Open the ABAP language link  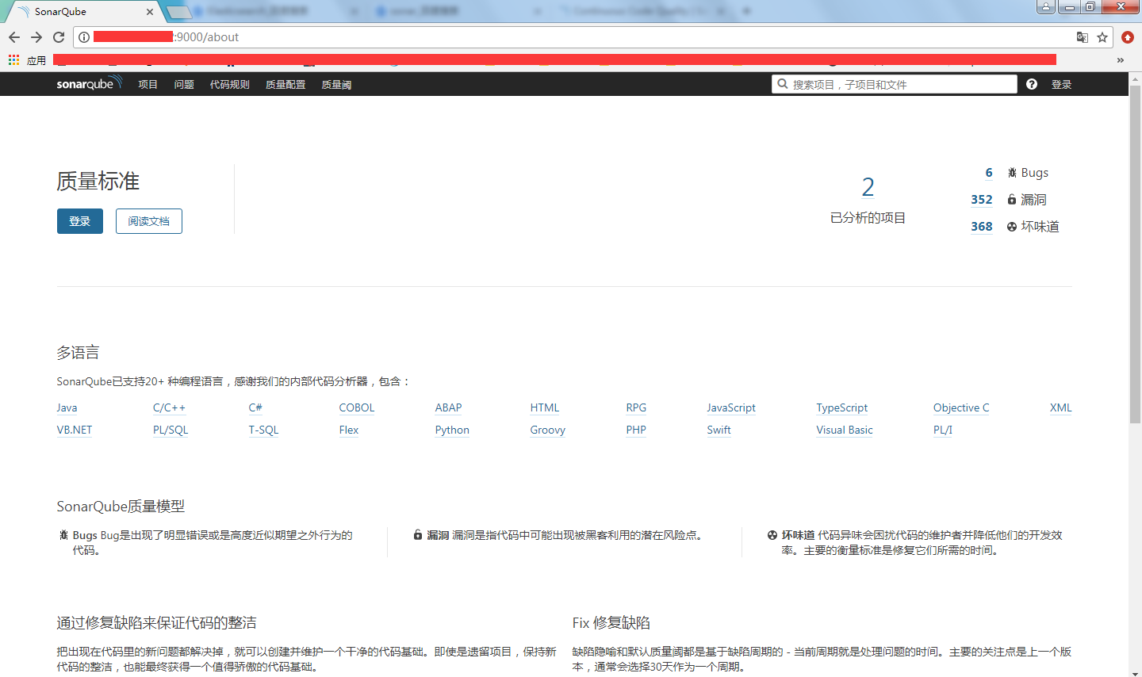pos(448,407)
